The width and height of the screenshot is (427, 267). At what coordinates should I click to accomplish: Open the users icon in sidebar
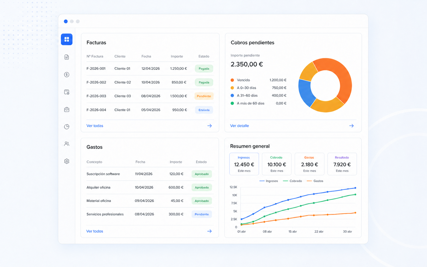(66, 144)
